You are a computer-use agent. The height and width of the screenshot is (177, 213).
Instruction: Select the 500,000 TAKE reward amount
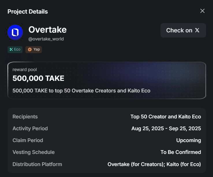point(38,78)
